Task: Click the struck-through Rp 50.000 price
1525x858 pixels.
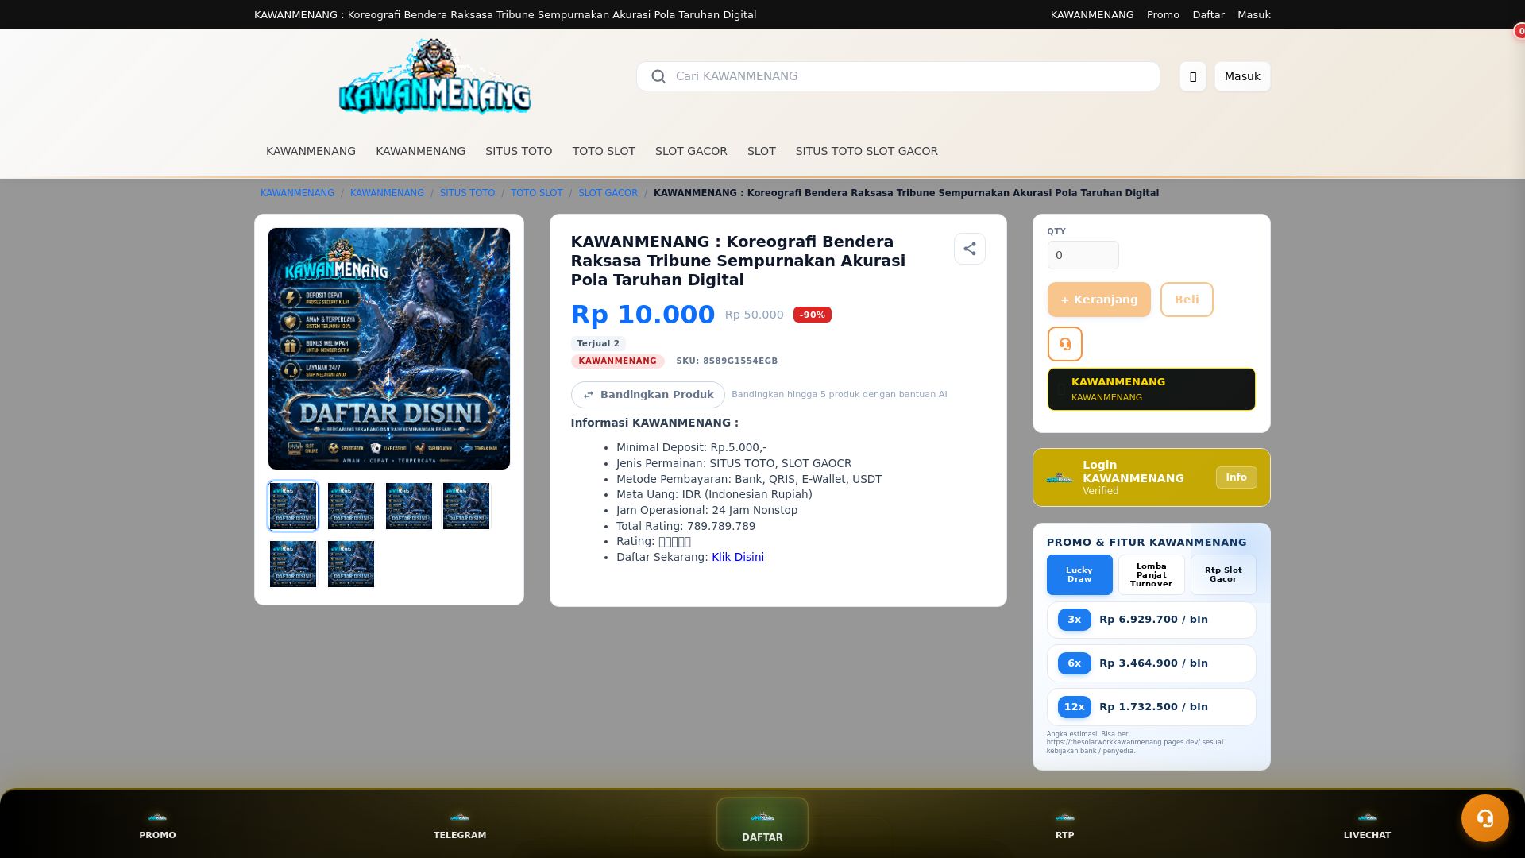Action: pos(754,315)
